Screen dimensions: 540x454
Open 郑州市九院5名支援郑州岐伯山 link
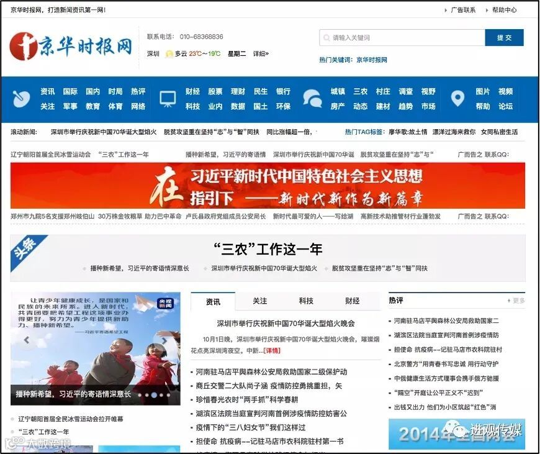[52, 217]
